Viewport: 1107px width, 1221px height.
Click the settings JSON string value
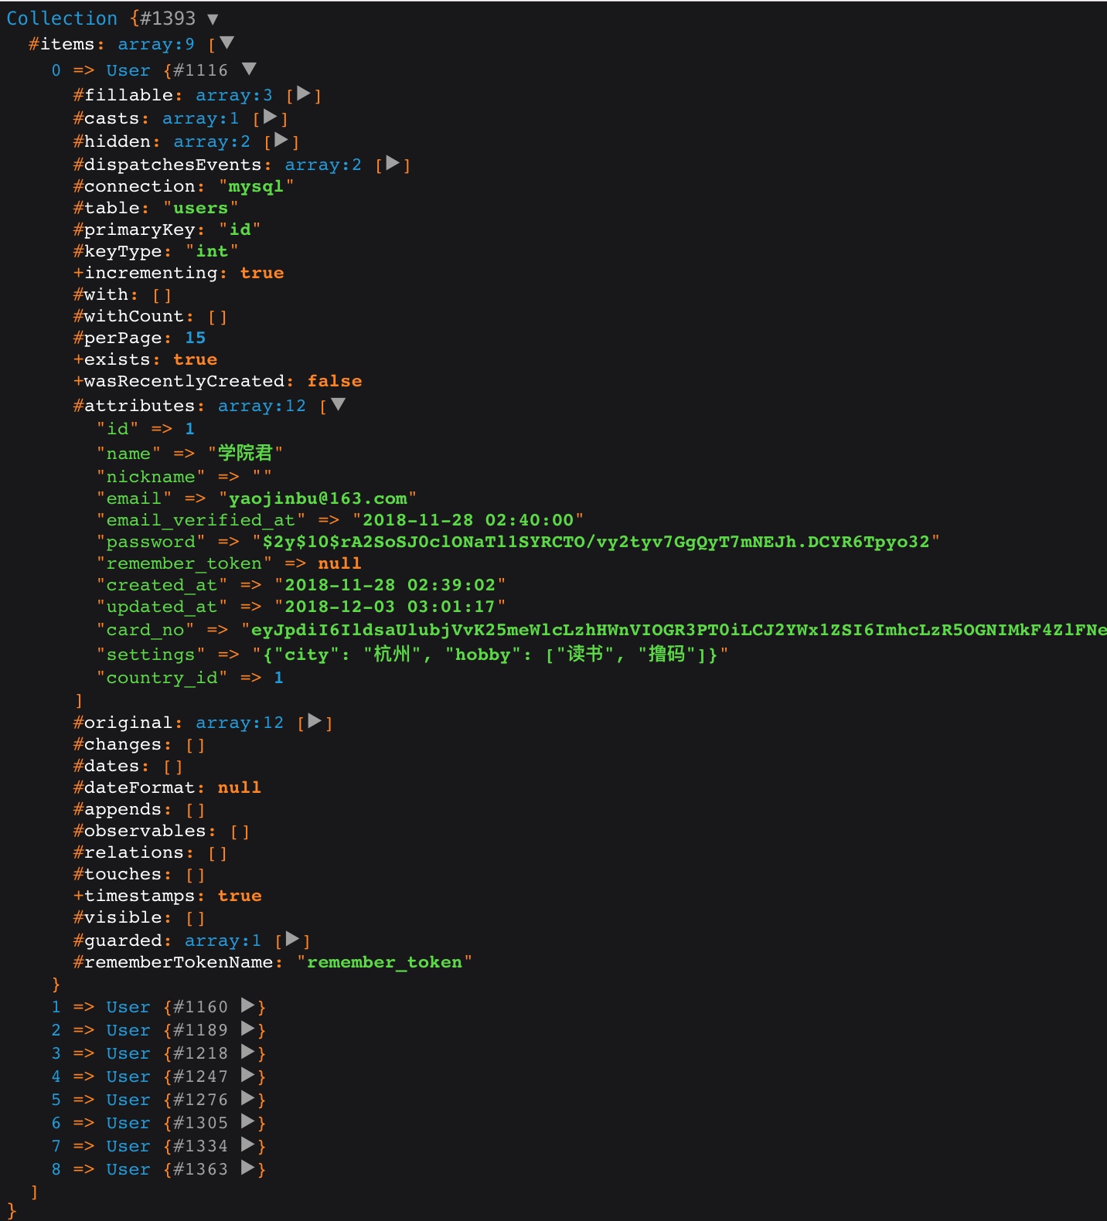click(x=490, y=655)
